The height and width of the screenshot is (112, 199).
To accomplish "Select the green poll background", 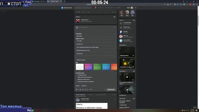I will [x=97, y=67].
